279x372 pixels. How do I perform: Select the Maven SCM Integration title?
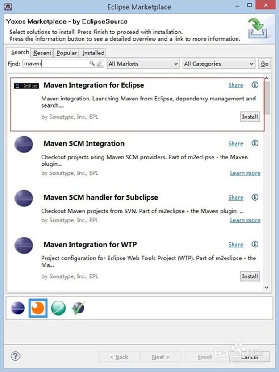[84, 143]
